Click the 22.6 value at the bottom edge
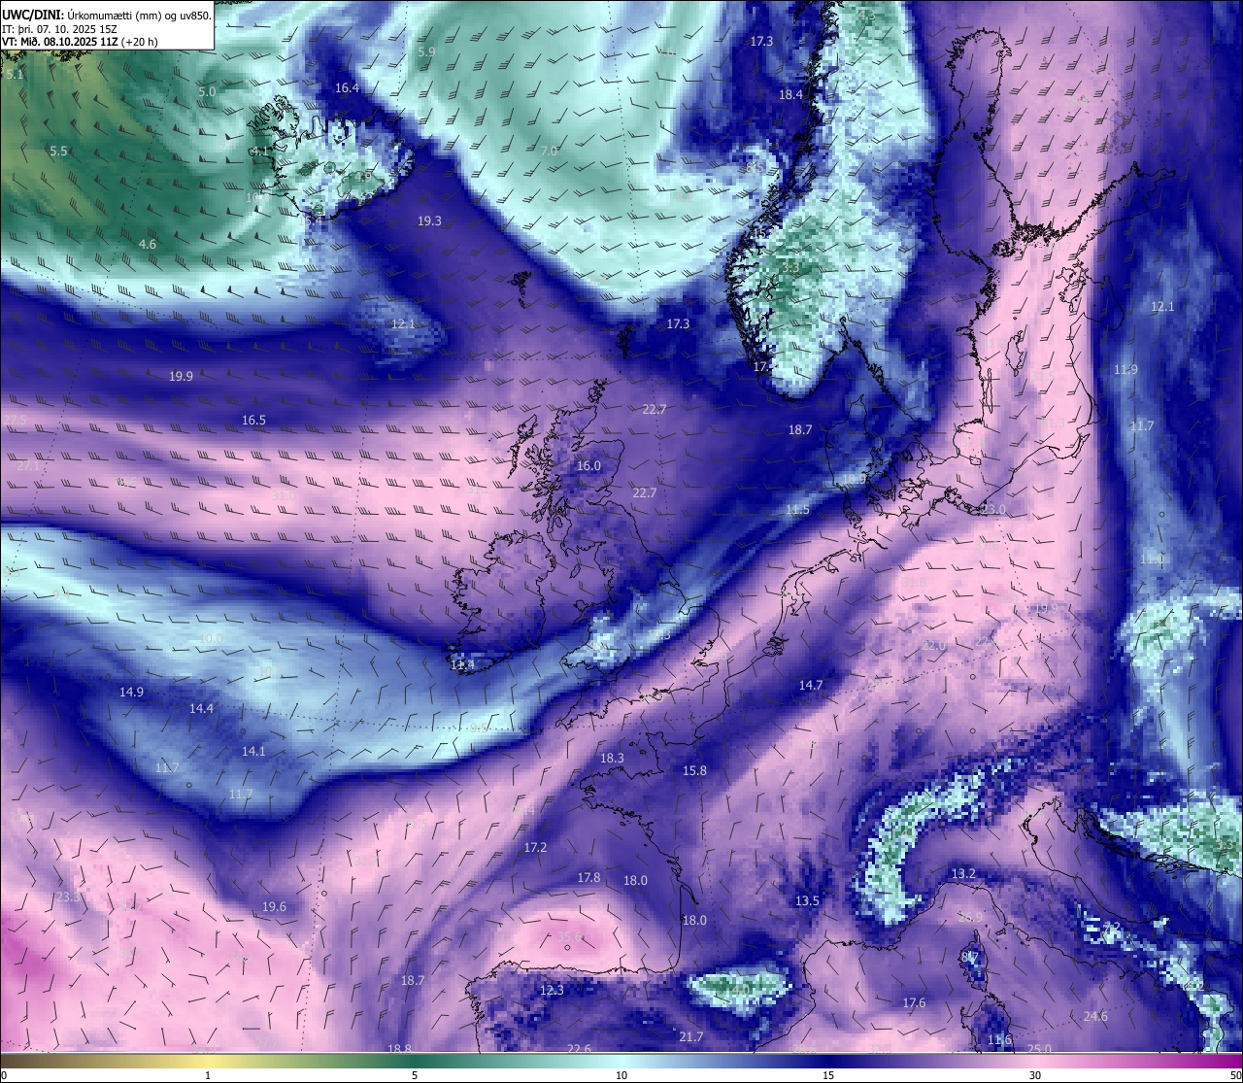The width and height of the screenshot is (1243, 1083). click(x=579, y=1048)
